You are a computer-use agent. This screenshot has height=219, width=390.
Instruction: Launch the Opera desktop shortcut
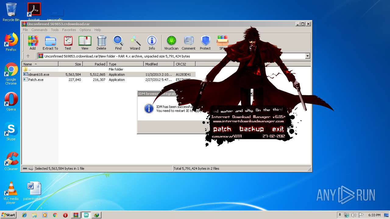[x=11, y=102]
